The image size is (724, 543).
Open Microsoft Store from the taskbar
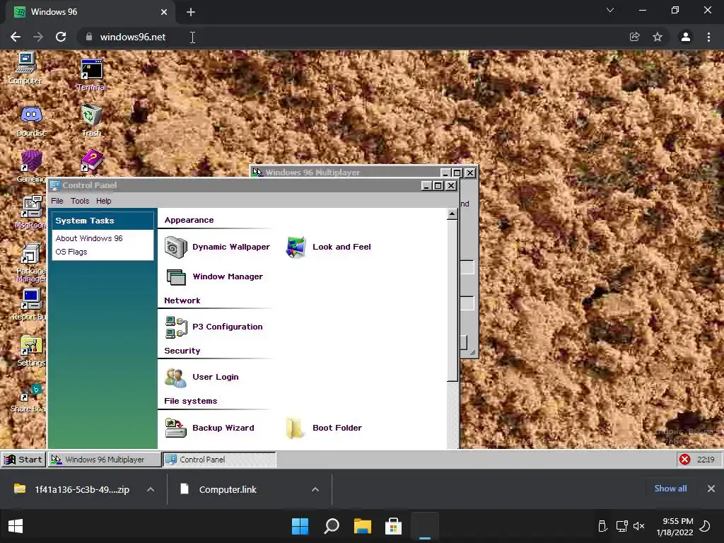[393, 526]
